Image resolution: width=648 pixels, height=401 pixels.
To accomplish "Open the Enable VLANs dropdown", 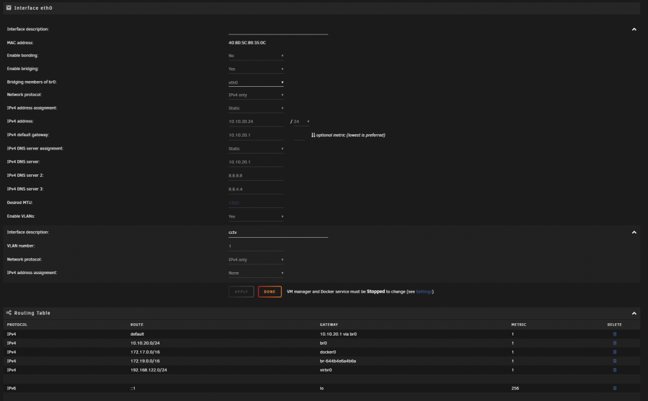I will coord(256,216).
